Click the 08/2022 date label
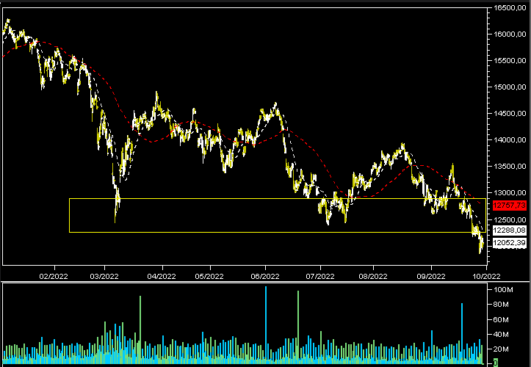Viewport: 531px width, 367px height. point(373,276)
